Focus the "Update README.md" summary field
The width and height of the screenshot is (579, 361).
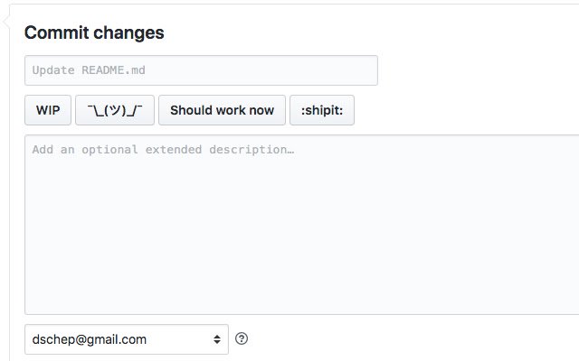(201, 70)
